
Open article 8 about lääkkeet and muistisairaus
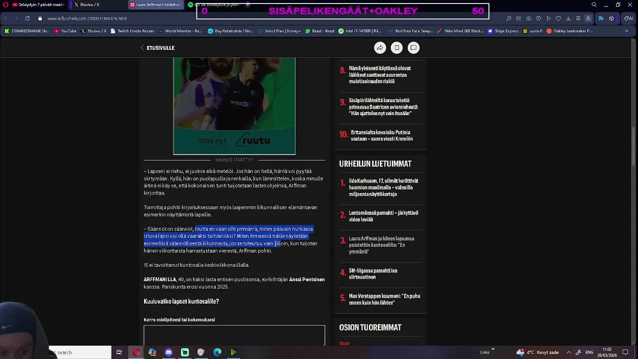tap(380, 75)
